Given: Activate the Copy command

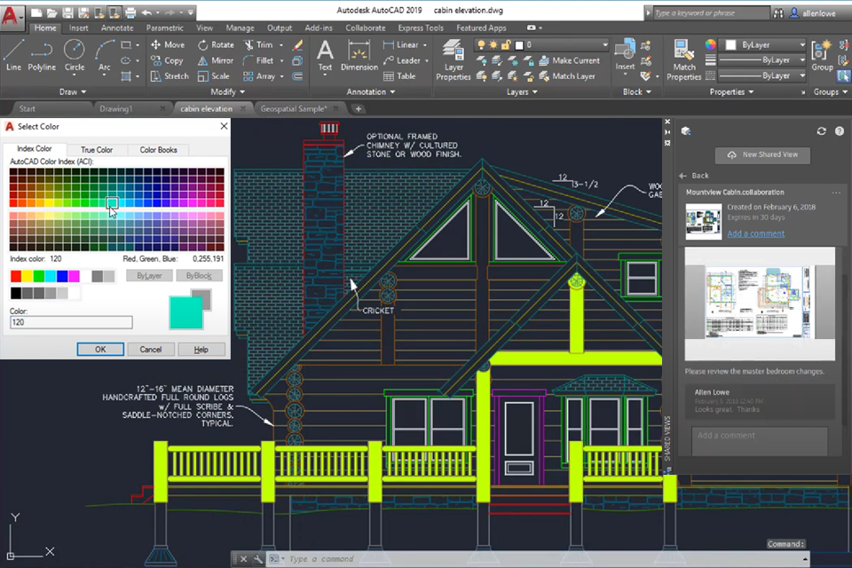Looking at the screenshot, I should tap(167, 60).
